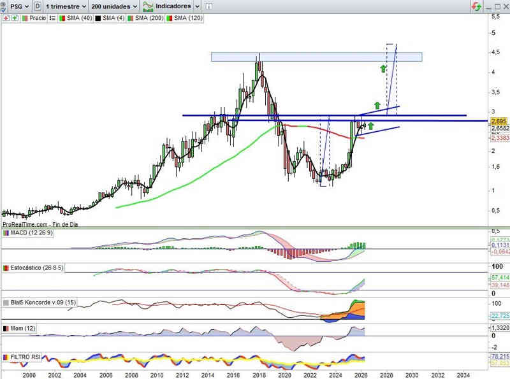Expand the PSG ticker dropdown

(x=20, y=6)
